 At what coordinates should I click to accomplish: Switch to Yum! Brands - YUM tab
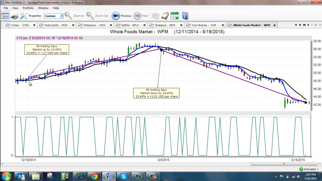coord(204,25)
